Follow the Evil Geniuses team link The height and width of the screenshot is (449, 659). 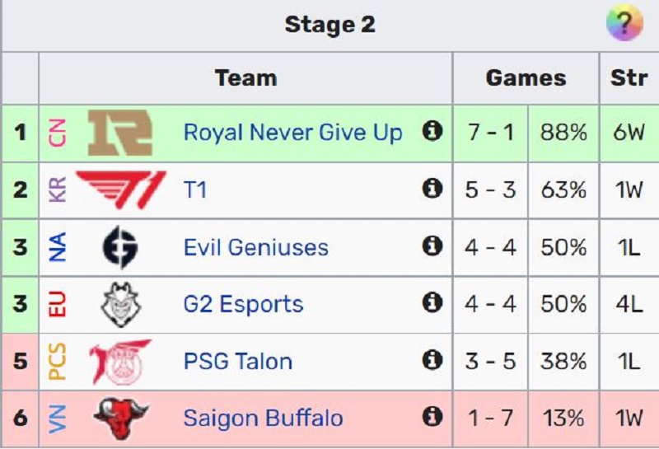click(x=256, y=247)
